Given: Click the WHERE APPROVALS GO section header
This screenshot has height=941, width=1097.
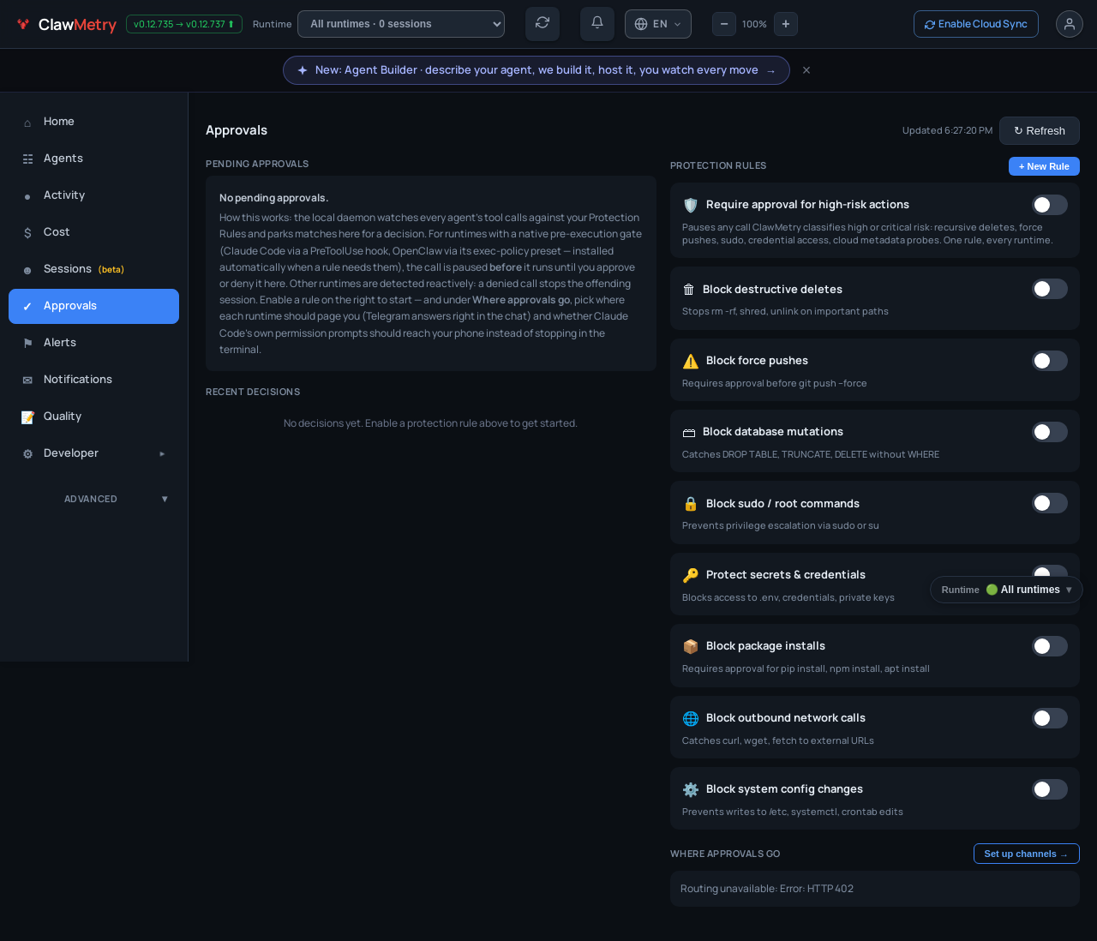Looking at the screenshot, I should coord(725,854).
